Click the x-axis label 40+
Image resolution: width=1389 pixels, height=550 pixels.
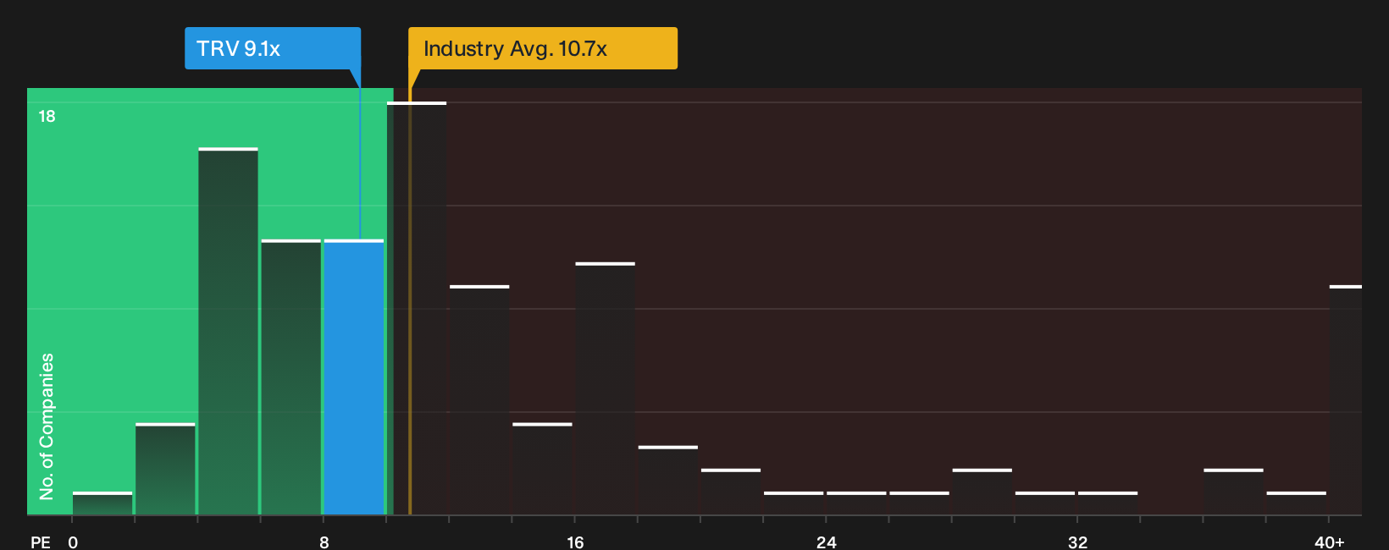1329,542
